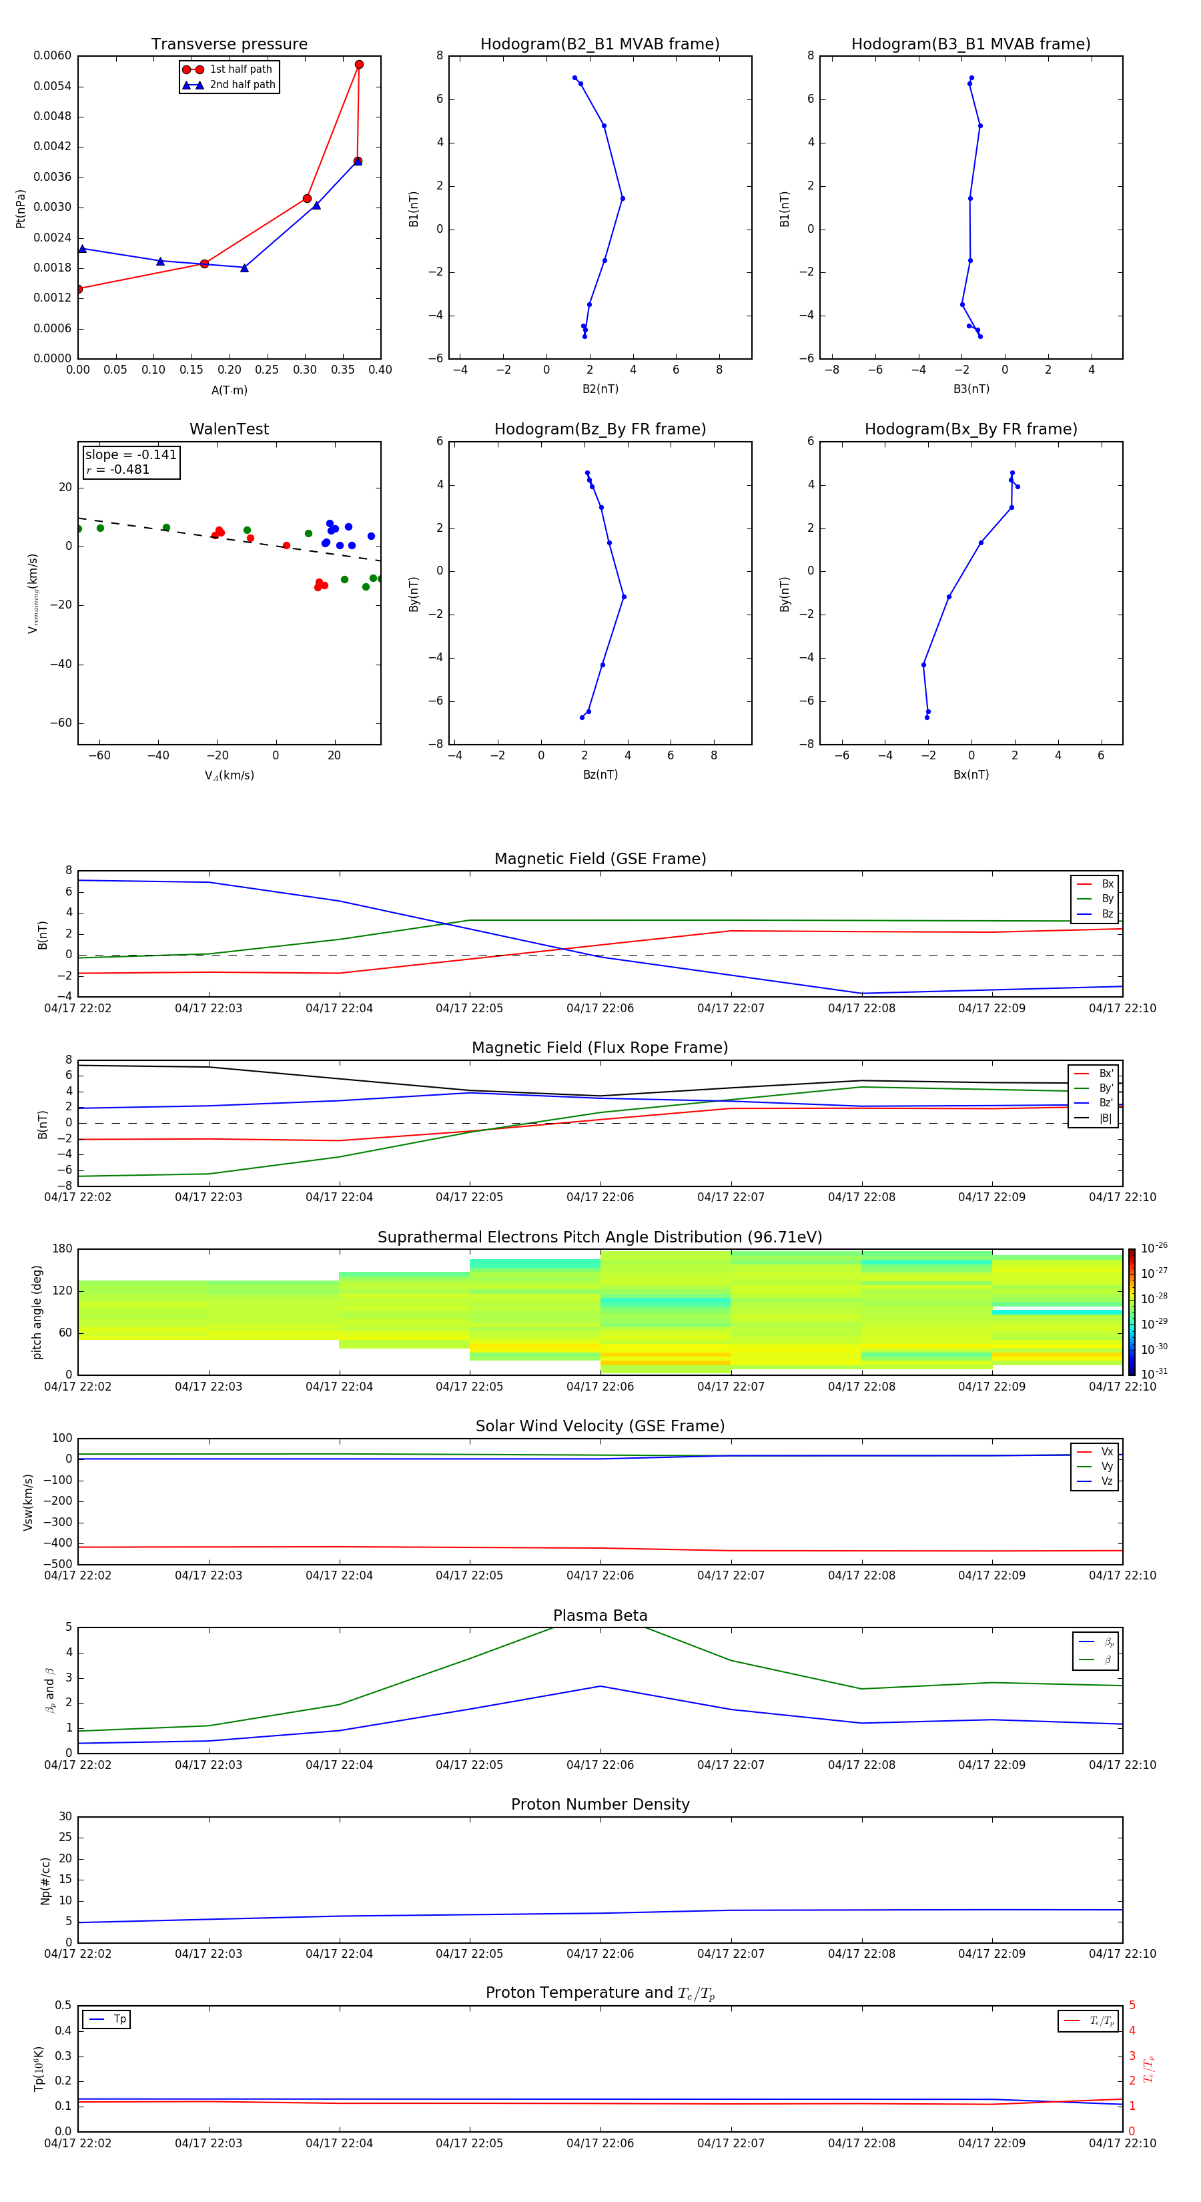Click the 'Bz(nT)' x-axis label
The height and width of the screenshot is (2202, 1201).
pyautogui.click(x=600, y=775)
